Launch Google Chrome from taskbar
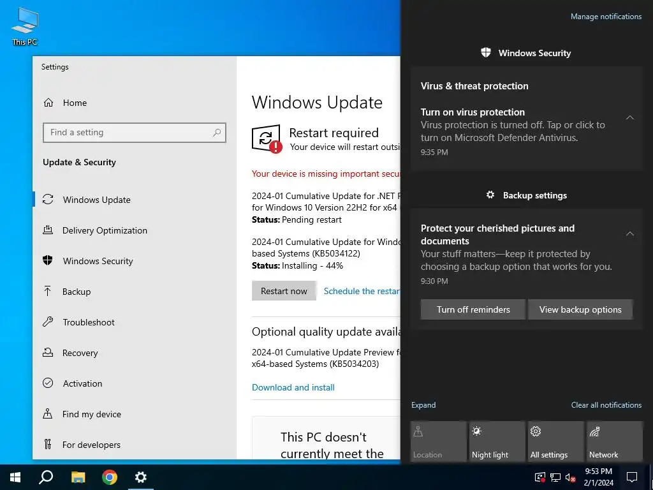Screen dimensions: 653x490 click(110, 477)
